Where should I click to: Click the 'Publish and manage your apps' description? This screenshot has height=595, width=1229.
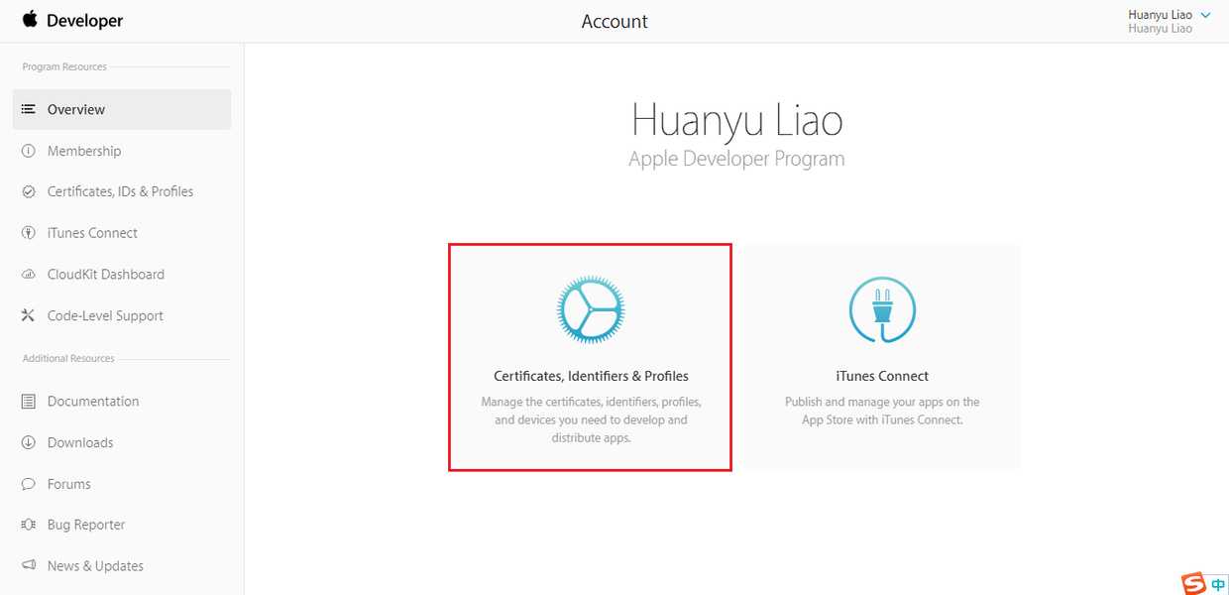(882, 411)
